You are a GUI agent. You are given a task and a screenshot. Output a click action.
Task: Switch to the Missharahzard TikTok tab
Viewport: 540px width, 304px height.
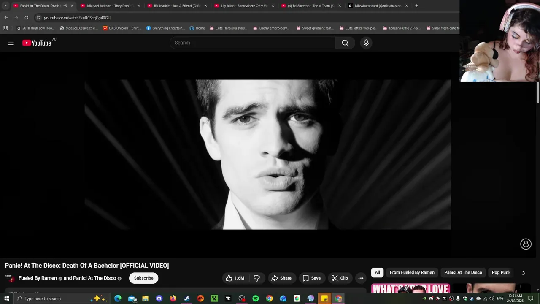click(378, 6)
